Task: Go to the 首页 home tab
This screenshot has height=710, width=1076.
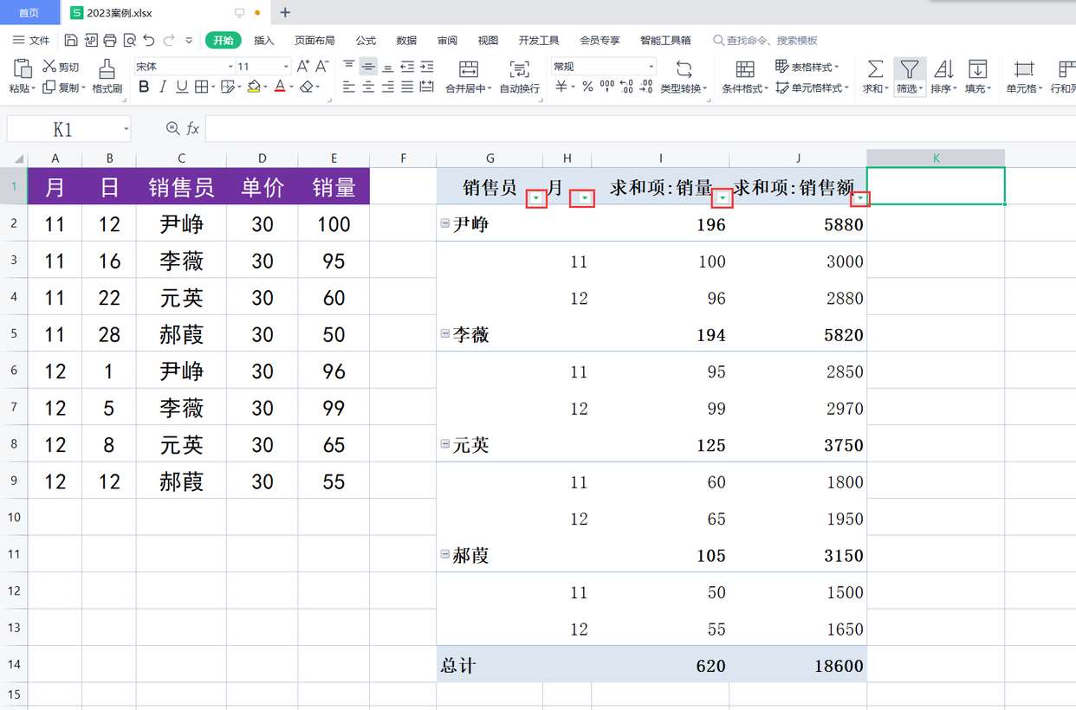Action: click(29, 13)
